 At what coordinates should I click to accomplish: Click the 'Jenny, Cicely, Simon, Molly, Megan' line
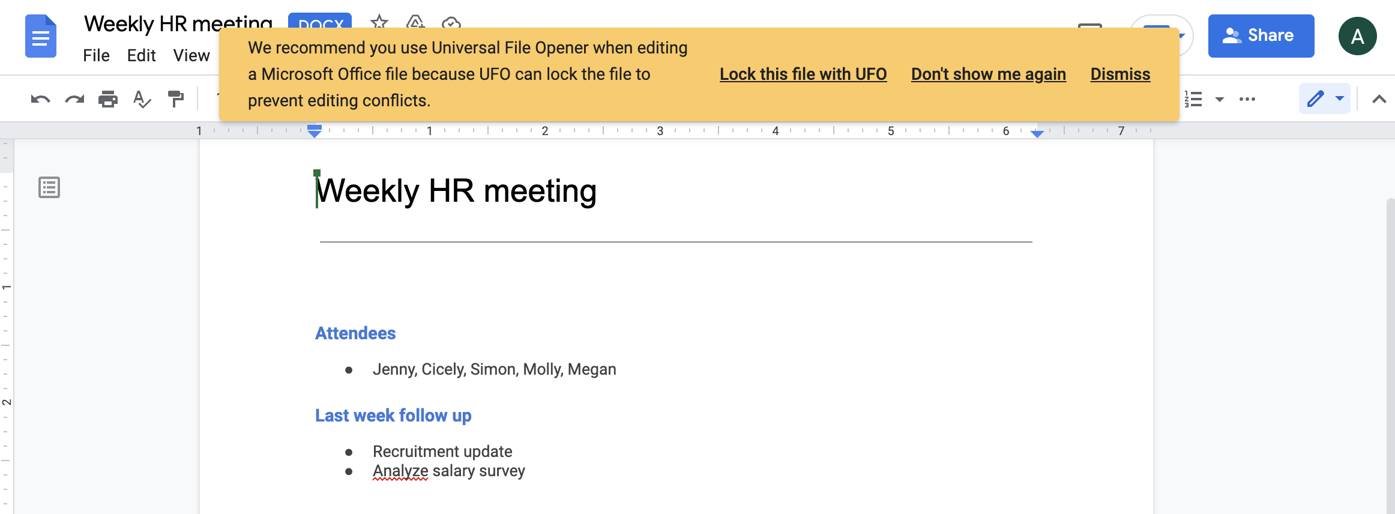coord(494,369)
